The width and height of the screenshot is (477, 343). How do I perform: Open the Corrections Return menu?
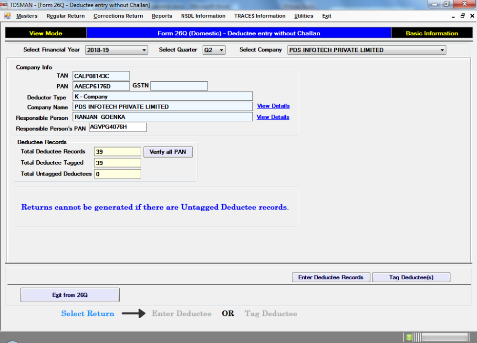(118, 16)
